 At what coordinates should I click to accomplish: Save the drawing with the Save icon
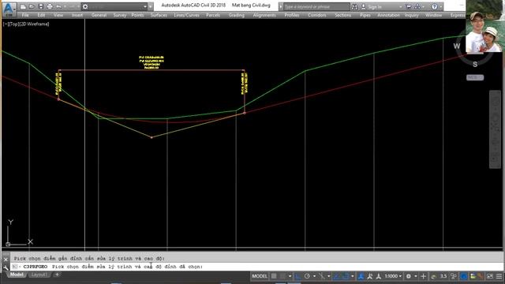tap(40, 6)
